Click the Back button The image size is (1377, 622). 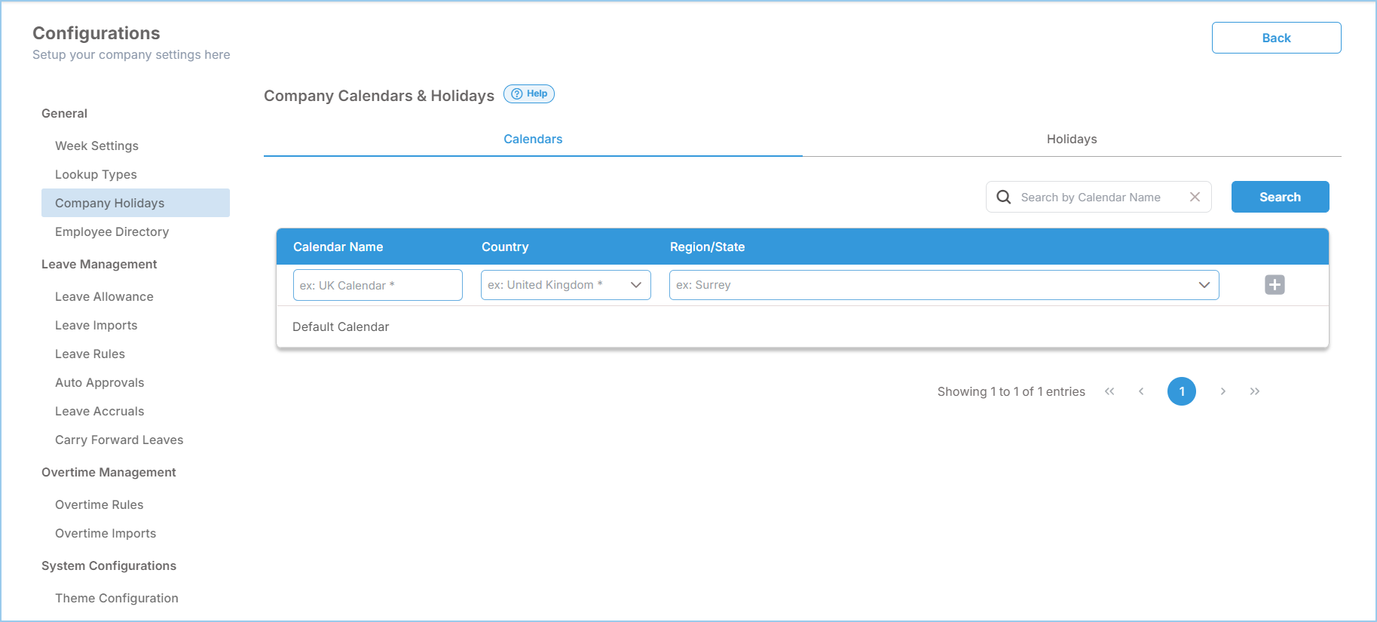pyautogui.click(x=1276, y=38)
